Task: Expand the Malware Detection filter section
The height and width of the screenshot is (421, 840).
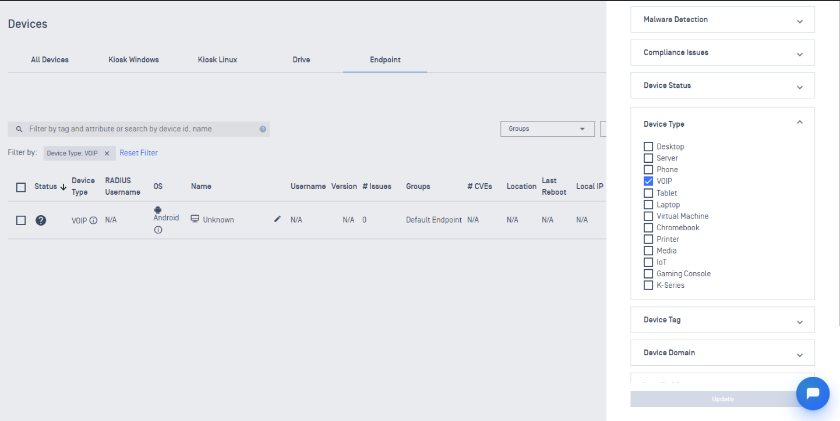Action: point(722,20)
